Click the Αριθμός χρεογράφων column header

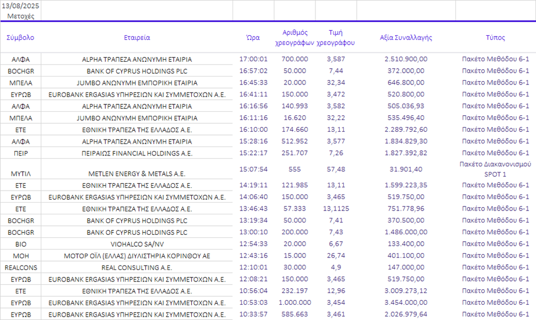point(295,37)
